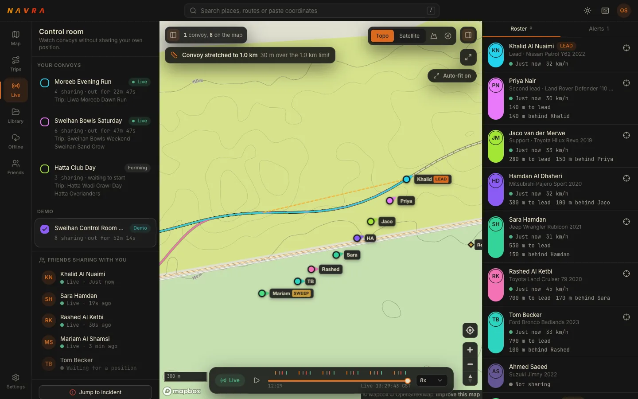Open the Library folder icon
The height and width of the screenshot is (399, 638).
click(16, 112)
